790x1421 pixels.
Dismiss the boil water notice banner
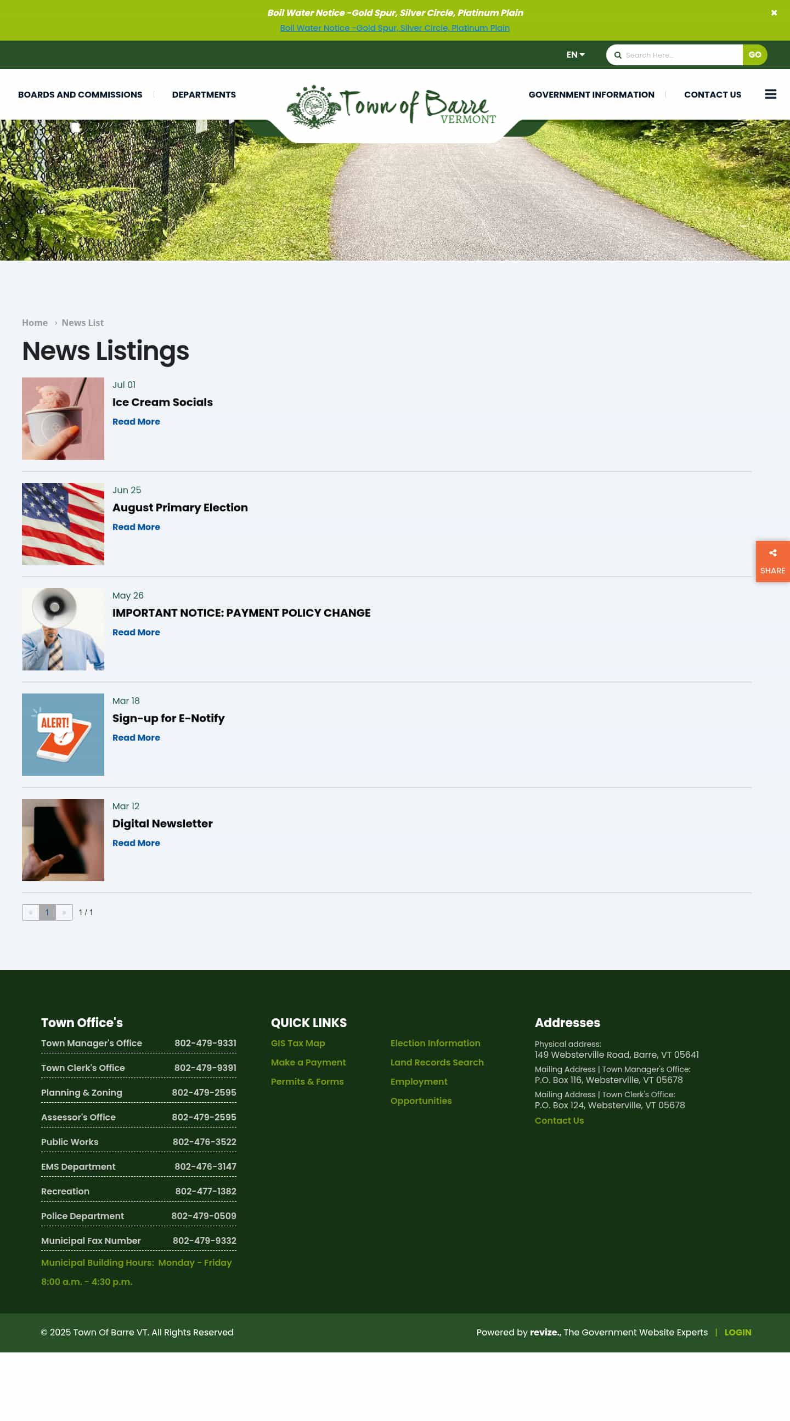click(x=774, y=13)
